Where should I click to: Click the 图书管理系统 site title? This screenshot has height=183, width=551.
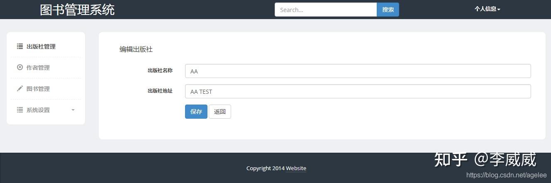pos(77,10)
